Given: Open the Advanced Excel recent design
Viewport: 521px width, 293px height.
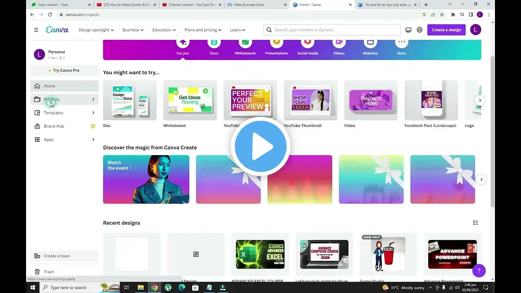Looking at the screenshot, I should tap(260, 254).
